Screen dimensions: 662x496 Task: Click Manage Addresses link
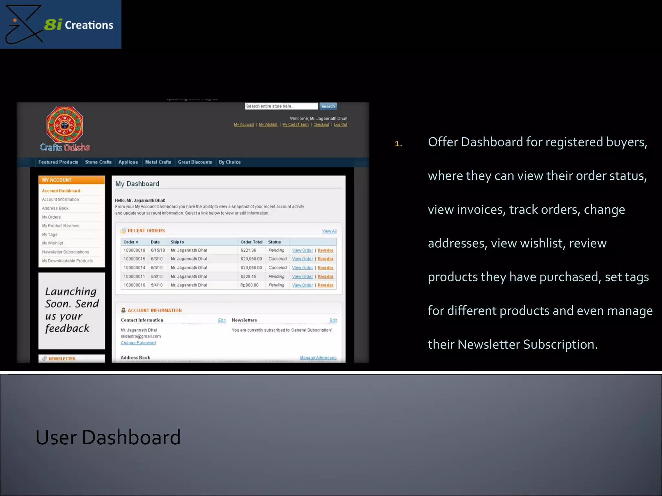click(318, 358)
